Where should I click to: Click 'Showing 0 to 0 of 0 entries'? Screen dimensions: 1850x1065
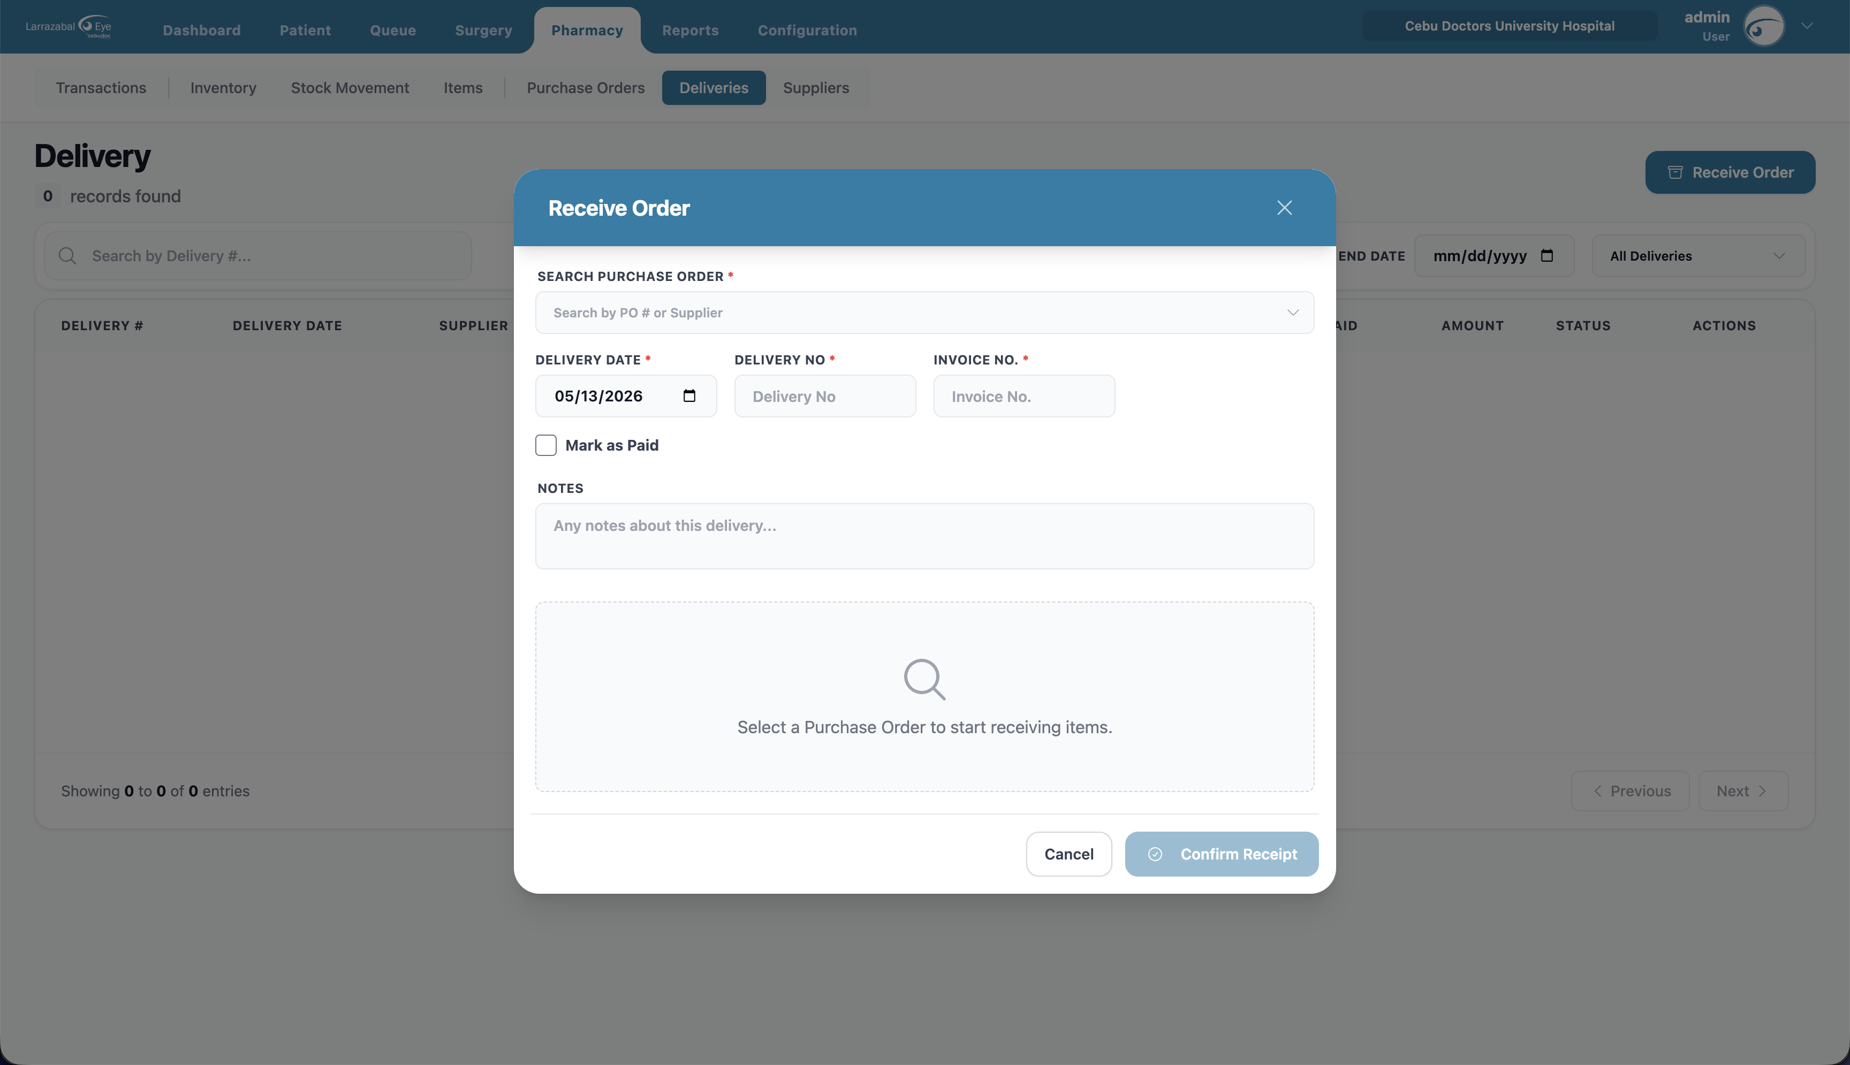(x=155, y=790)
